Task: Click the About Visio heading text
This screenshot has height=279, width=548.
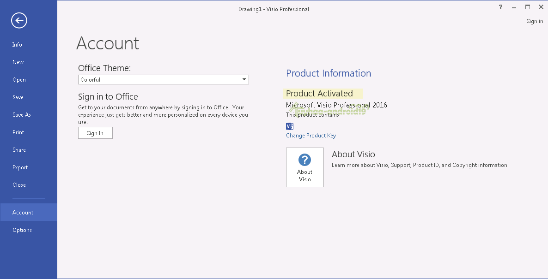Action: [353, 154]
